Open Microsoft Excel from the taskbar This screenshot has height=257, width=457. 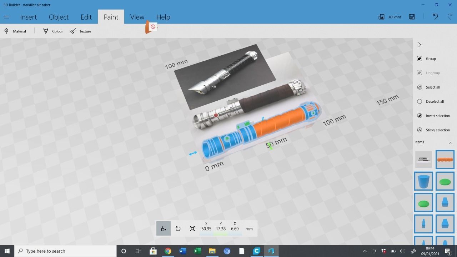[x=197, y=251]
